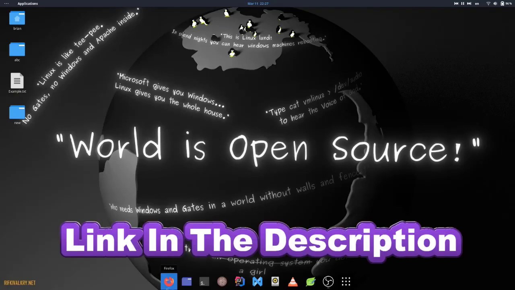Launch OBS Studio from the dock

(x=328, y=282)
